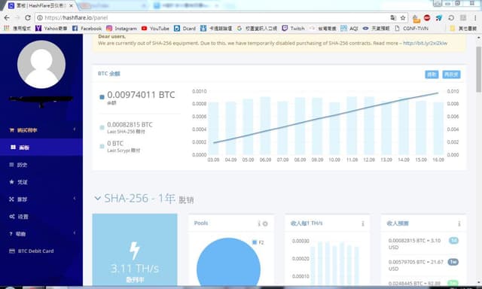Image resolution: width=482 pixels, height=289 pixels.
Task: Click the site info icon in the address bar
Action: (40, 18)
